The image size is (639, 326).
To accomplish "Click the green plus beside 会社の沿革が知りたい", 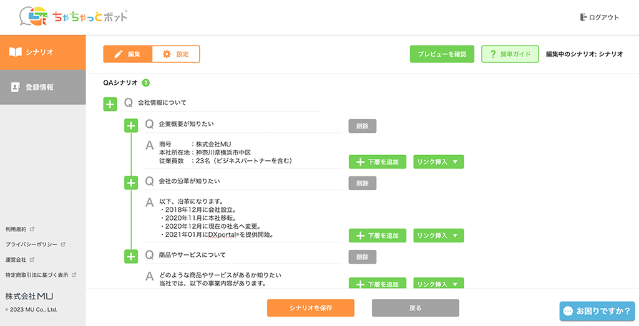I will [x=131, y=183].
